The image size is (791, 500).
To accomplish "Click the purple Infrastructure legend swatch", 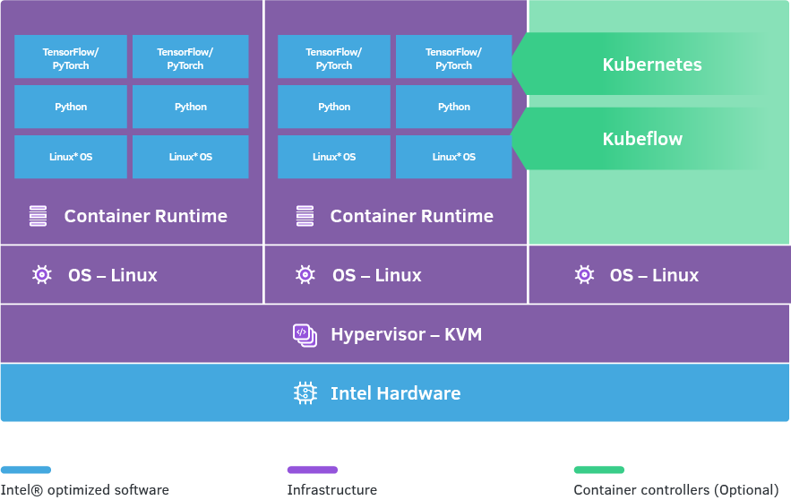I will pyautogui.click(x=313, y=470).
